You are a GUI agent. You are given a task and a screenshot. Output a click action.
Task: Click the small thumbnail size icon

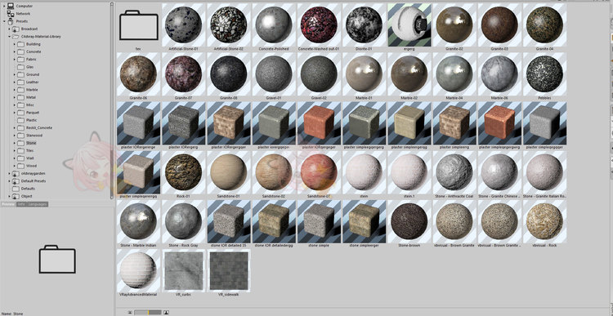pyautogui.click(x=129, y=312)
